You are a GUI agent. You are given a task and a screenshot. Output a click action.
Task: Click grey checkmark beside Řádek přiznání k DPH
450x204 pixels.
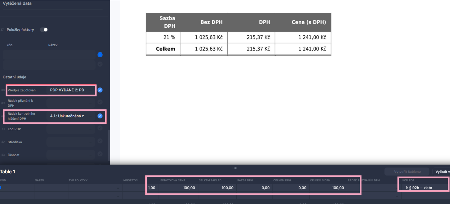point(100,102)
